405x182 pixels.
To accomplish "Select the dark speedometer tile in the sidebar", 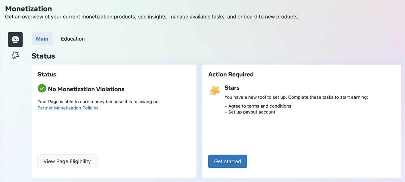I will (x=15, y=39).
